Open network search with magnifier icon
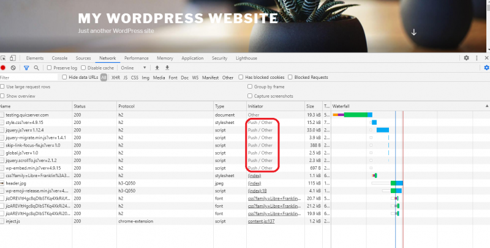490x248 pixels. coord(36,68)
